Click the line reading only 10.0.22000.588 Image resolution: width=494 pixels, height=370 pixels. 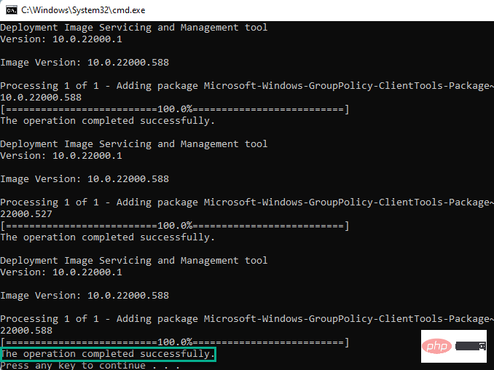pyautogui.click(x=41, y=98)
